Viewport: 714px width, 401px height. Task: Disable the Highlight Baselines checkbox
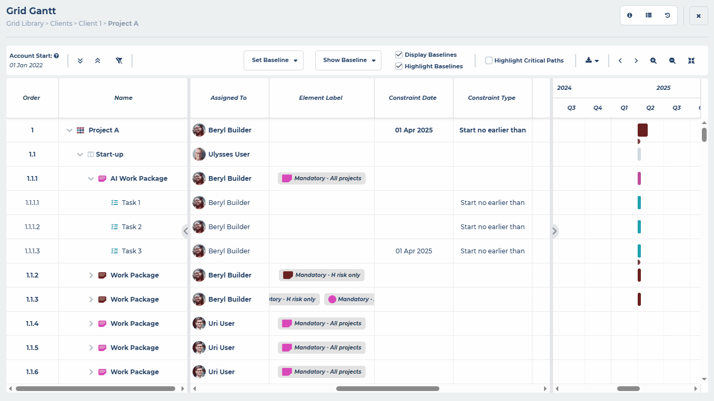pyautogui.click(x=398, y=66)
